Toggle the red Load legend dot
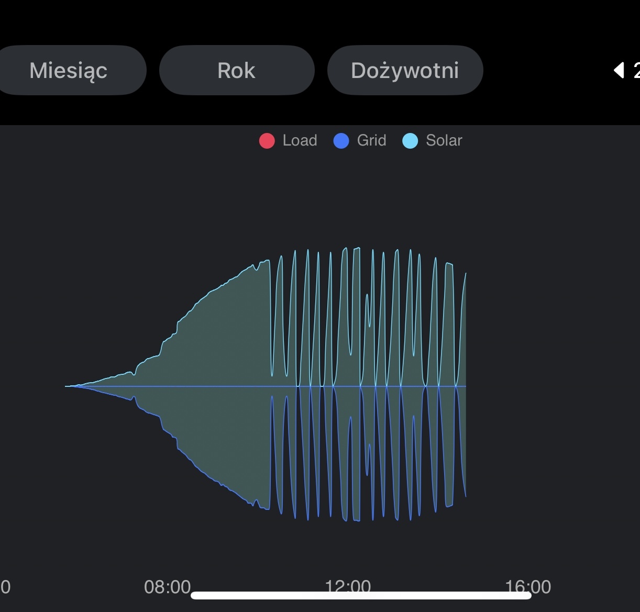 click(267, 141)
